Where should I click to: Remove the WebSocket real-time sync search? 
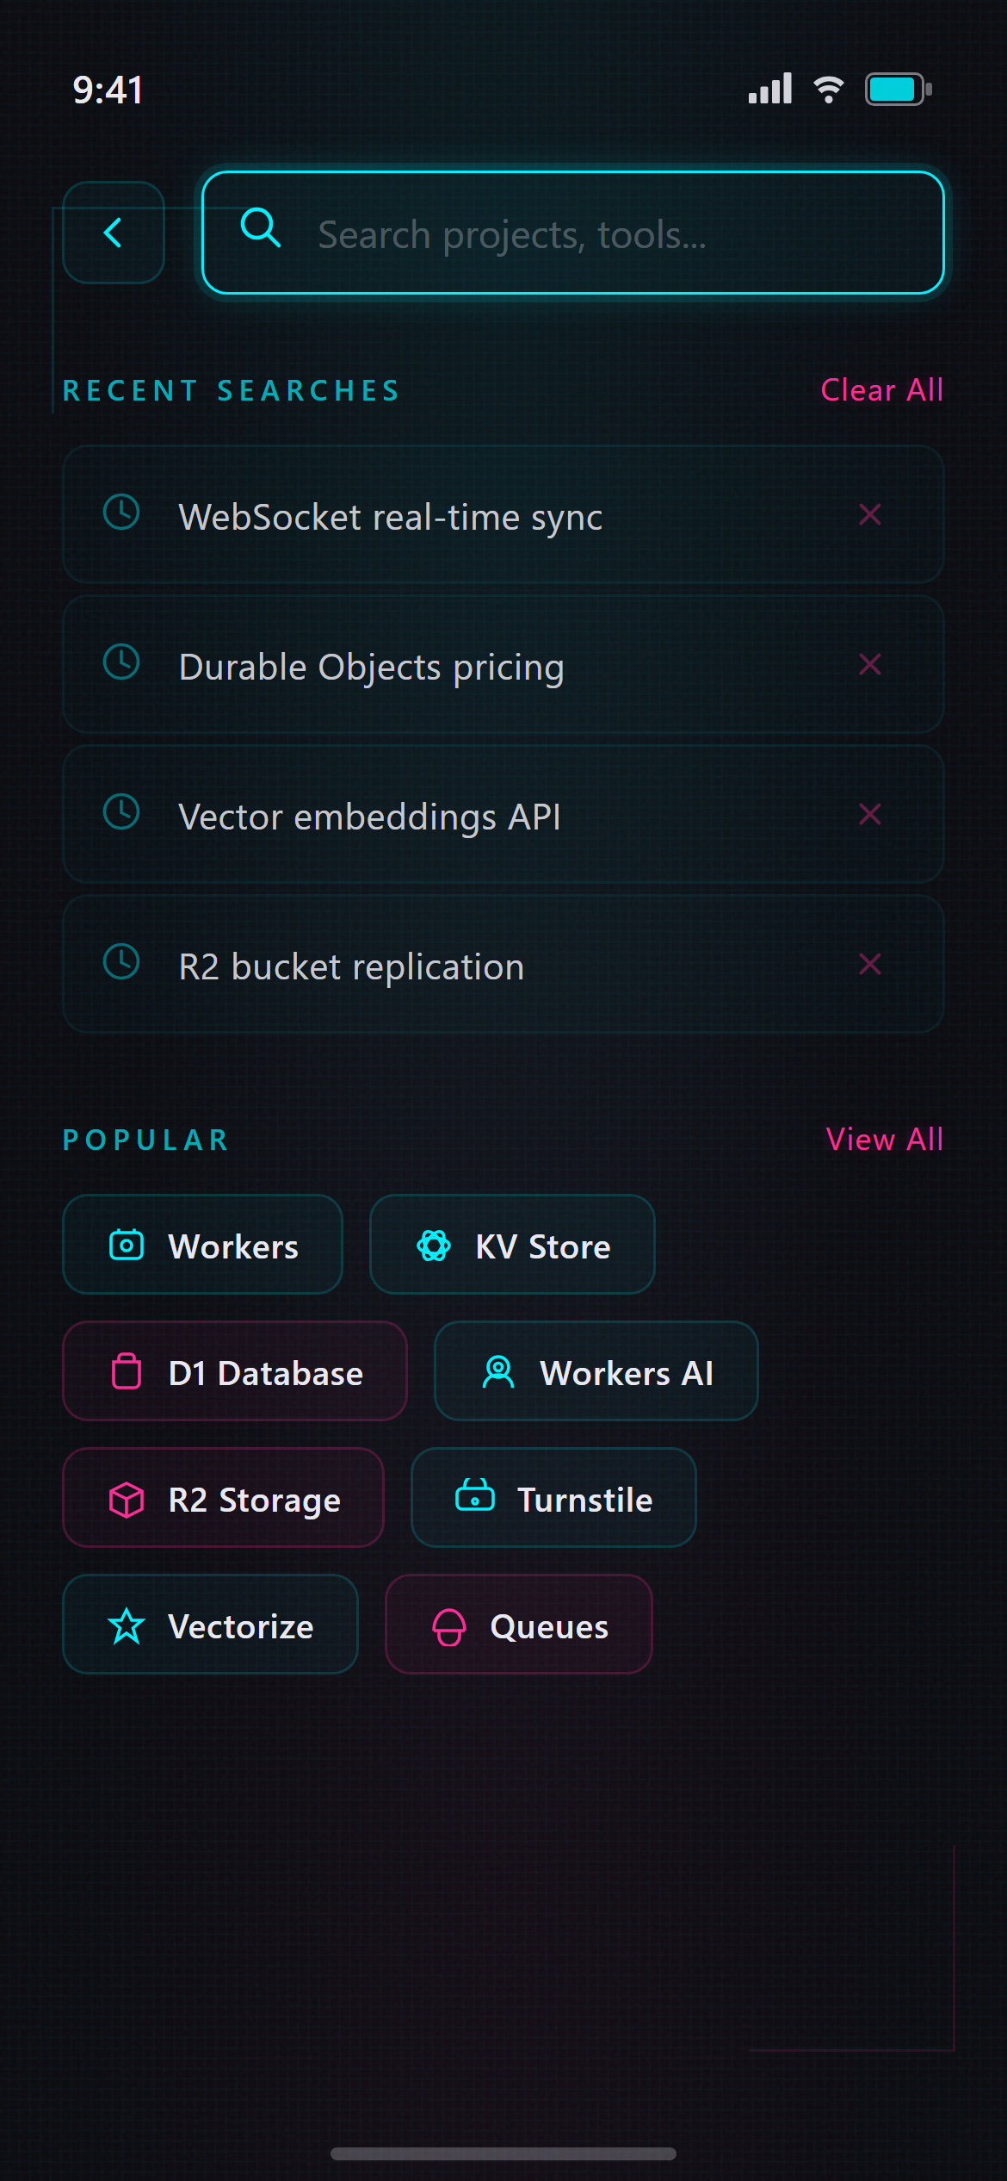point(870,514)
